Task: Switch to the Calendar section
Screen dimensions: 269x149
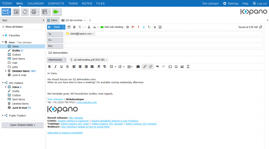Action: pos(36,3)
